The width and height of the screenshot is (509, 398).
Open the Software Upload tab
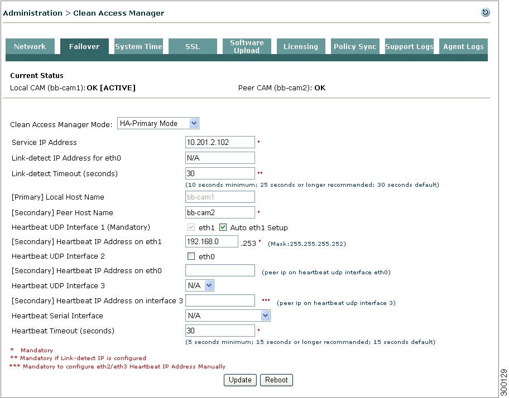247,46
